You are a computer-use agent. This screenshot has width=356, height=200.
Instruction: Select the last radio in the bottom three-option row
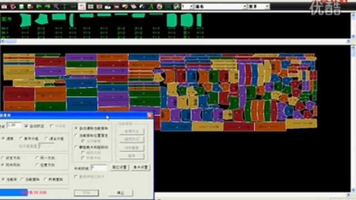coord(46,179)
